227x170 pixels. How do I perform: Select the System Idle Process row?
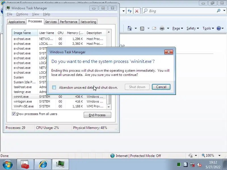pyautogui.click(x=30, y=82)
